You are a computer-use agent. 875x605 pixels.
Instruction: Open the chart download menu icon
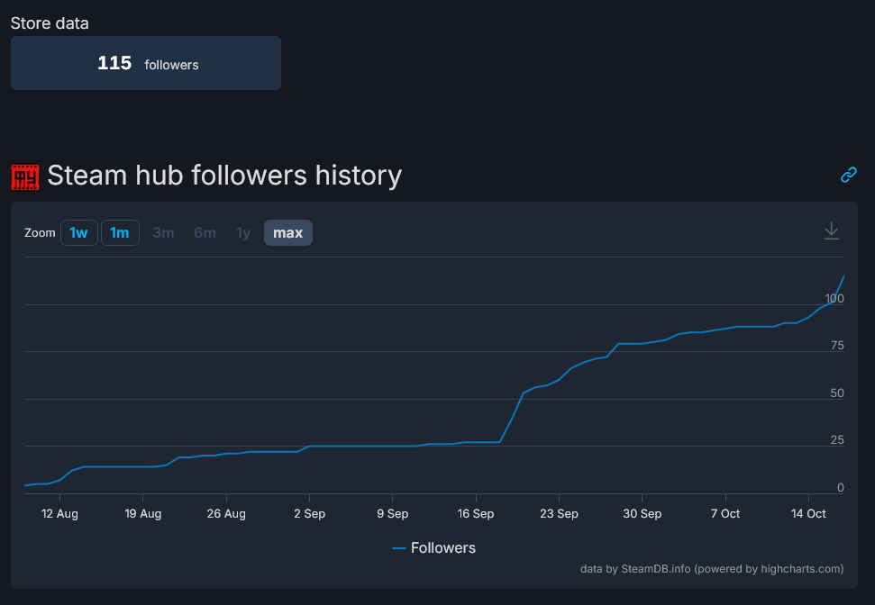(x=832, y=230)
